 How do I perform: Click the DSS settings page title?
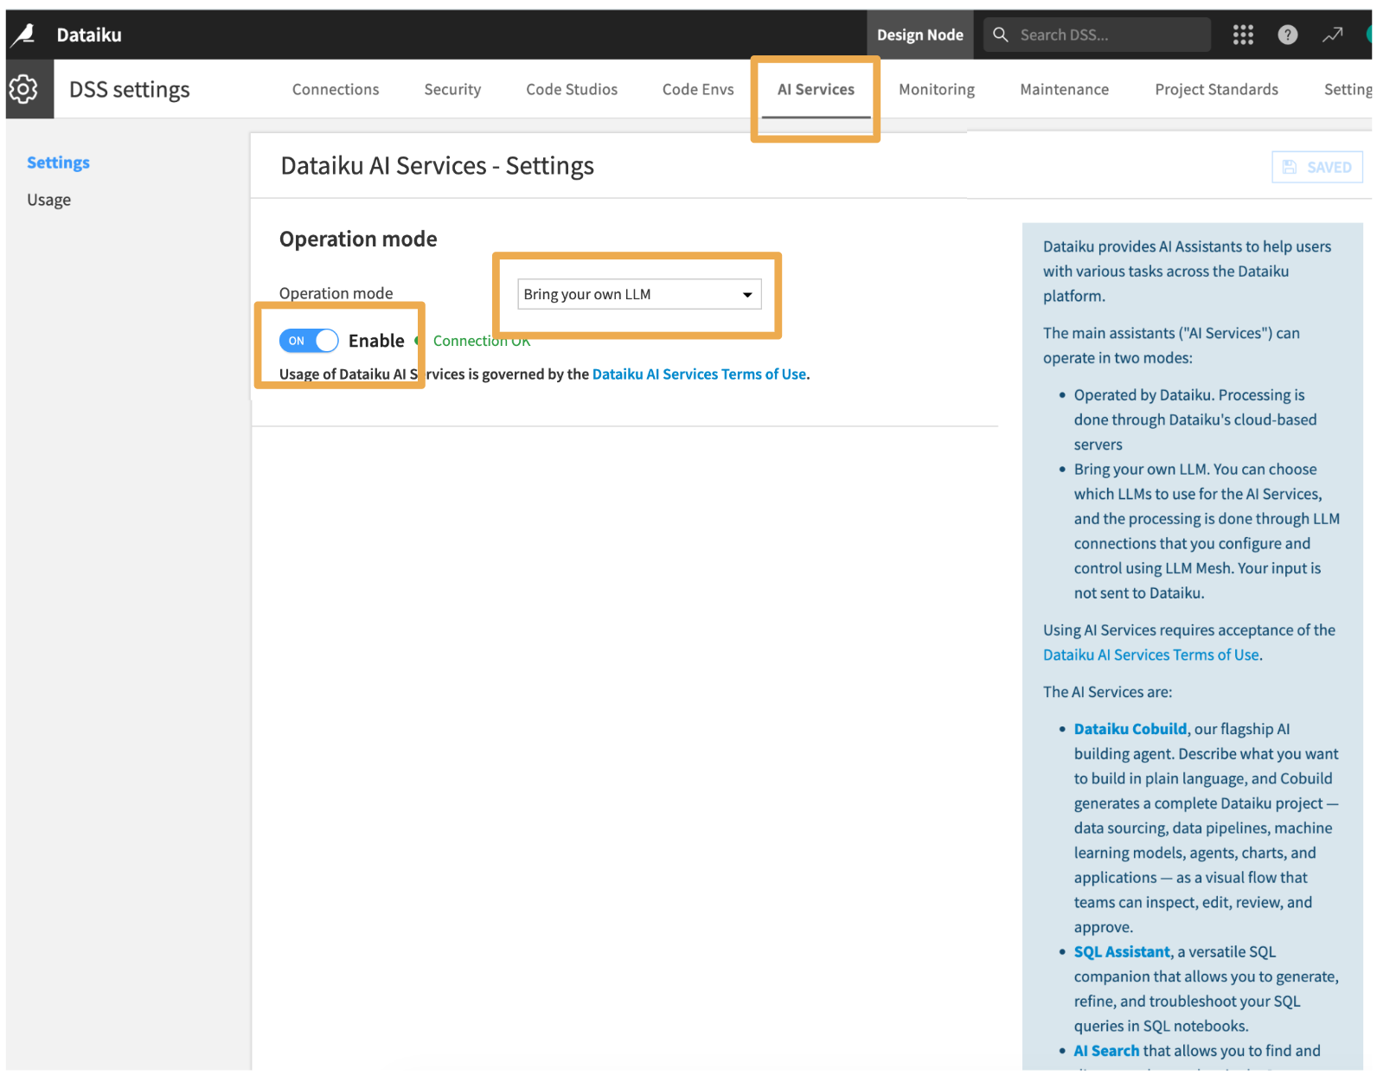pos(130,90)
